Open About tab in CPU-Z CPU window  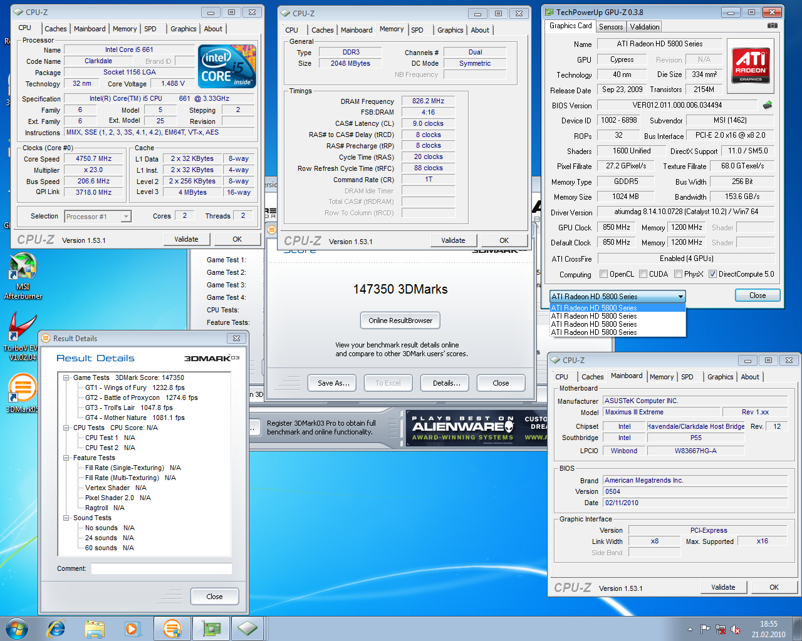(213, 29)
